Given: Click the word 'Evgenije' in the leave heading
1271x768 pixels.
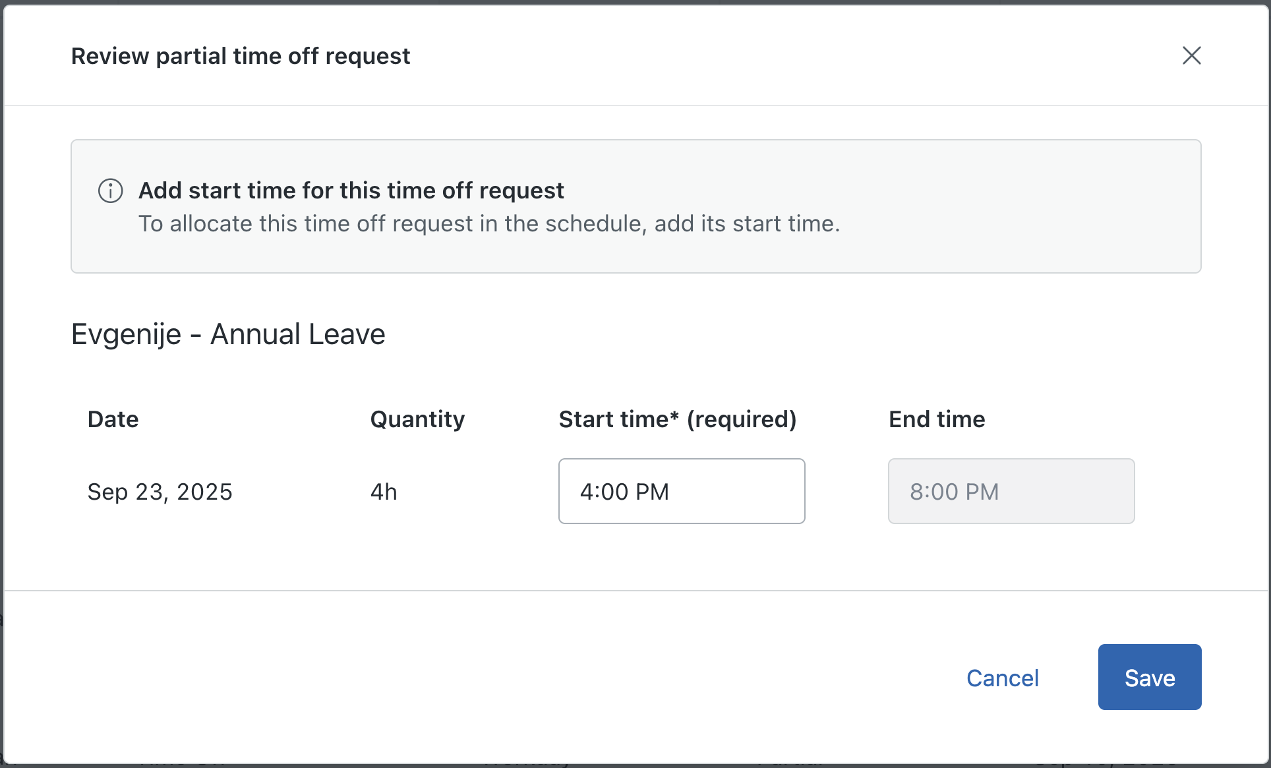Looking at the screenshot, I should (126, 335).
